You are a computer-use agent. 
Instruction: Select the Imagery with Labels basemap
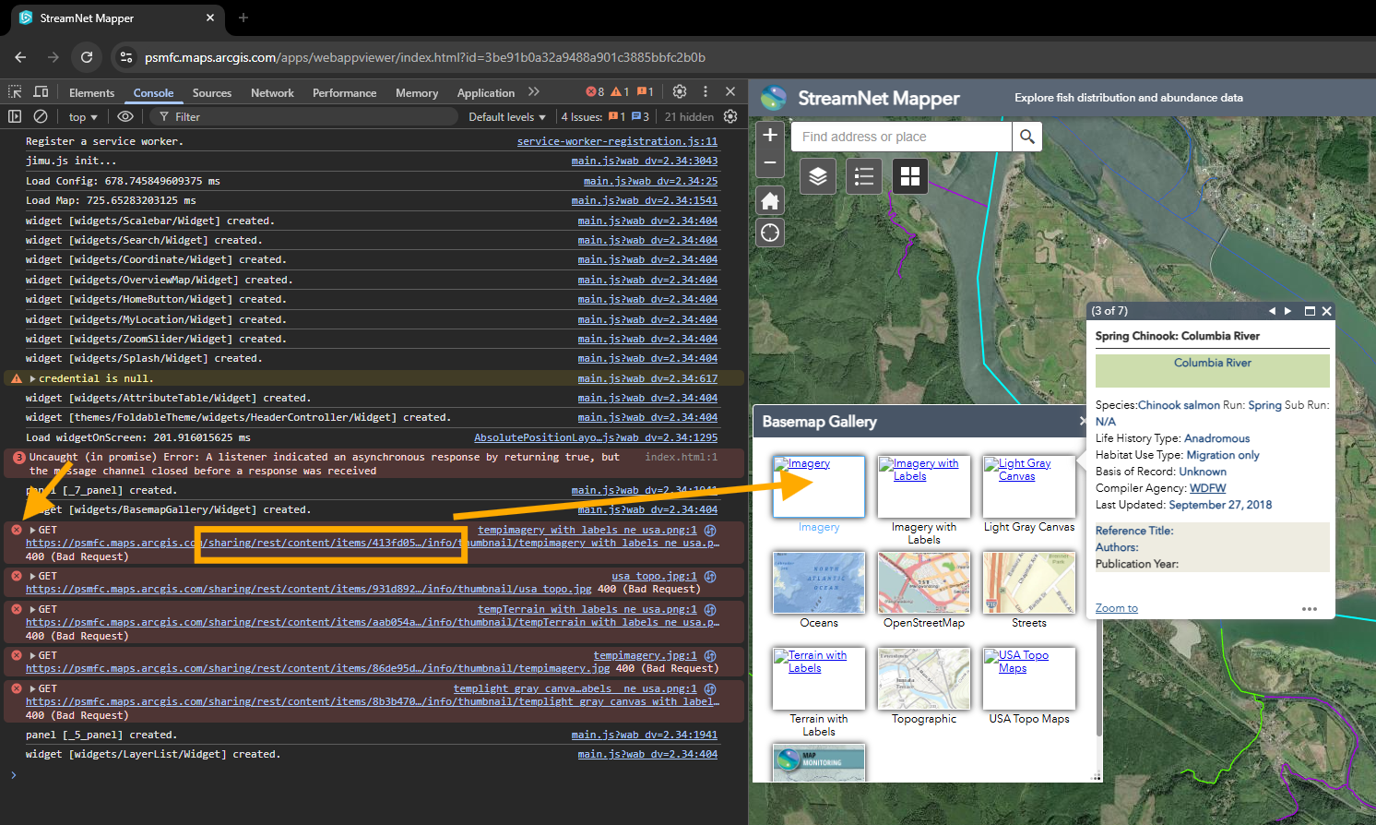tap(924, 486)
